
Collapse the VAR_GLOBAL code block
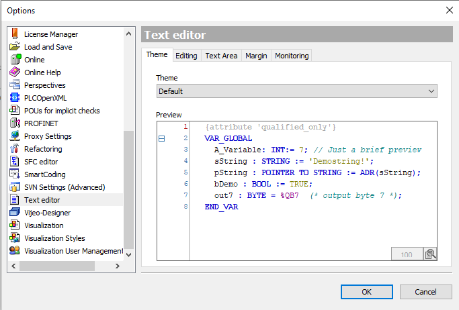(x=162, y=138)
